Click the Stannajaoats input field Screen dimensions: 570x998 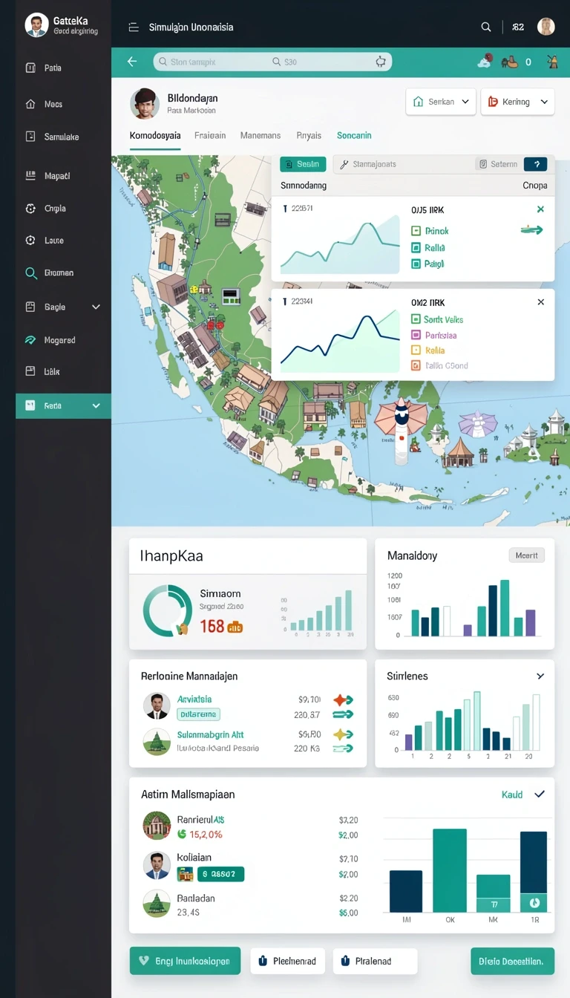coord(403,164)
